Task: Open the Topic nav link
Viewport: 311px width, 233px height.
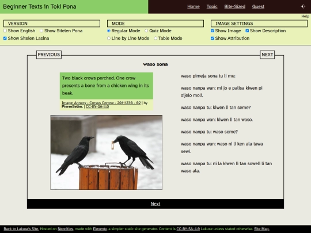Action: (212, 6)
